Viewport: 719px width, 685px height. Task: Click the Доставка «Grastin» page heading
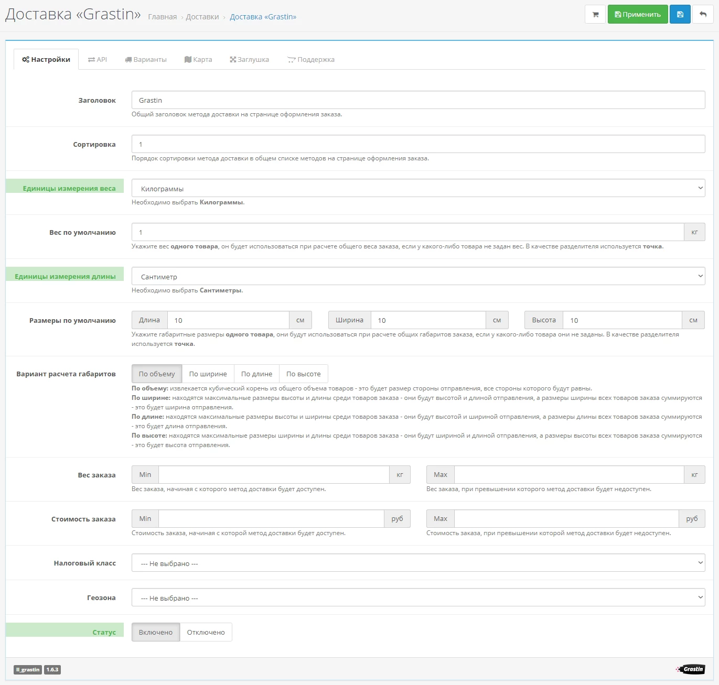tap(73, 14)
